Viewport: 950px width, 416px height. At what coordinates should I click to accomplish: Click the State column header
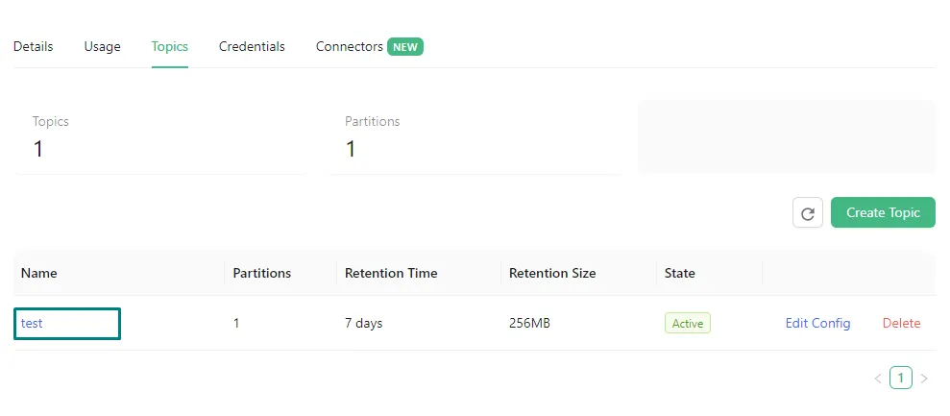pos(680,273)
